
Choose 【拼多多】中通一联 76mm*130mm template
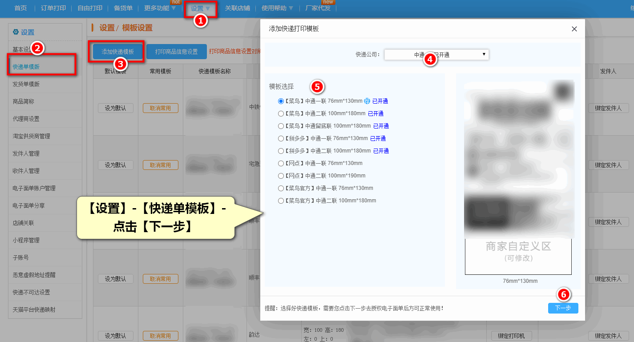coord(281,139)
